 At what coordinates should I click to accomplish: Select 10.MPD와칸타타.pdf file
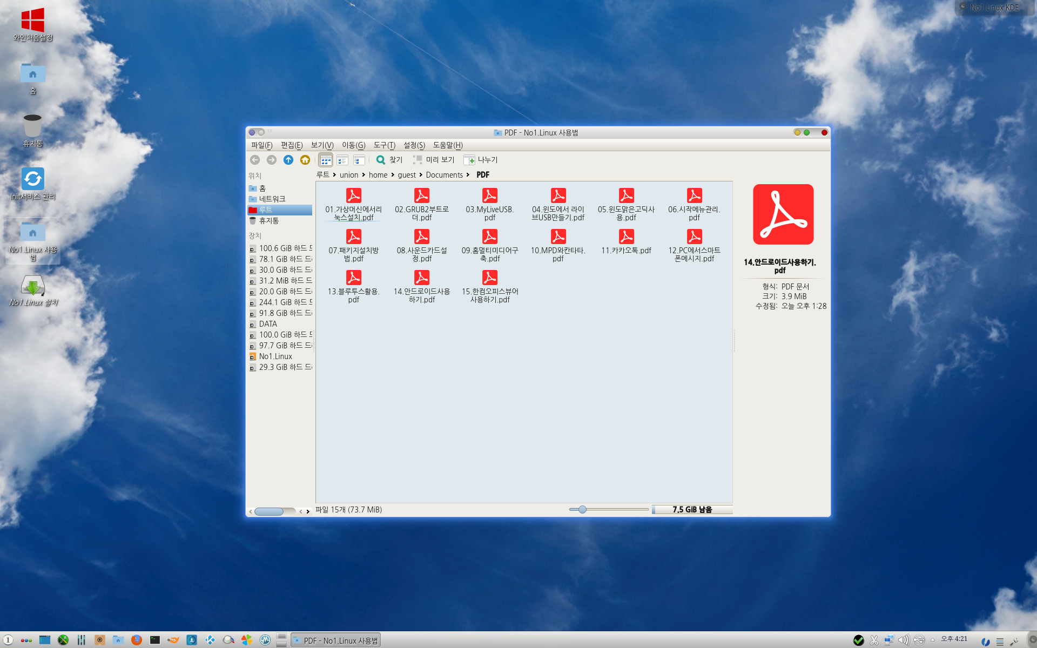558,246
